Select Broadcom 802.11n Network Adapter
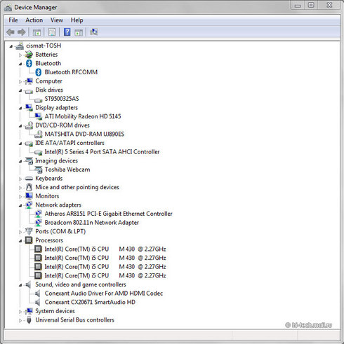 (x=92, y=223)
